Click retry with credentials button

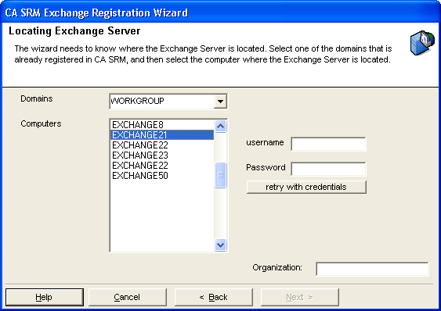click(x=306, y=187)
